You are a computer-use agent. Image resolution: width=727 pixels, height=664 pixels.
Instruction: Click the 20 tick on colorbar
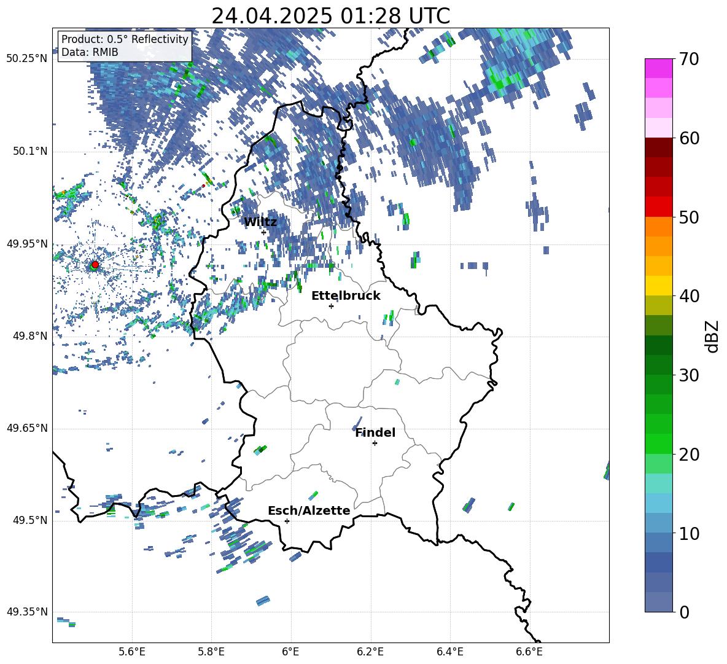pyautogui.click(x=689, y=455)
